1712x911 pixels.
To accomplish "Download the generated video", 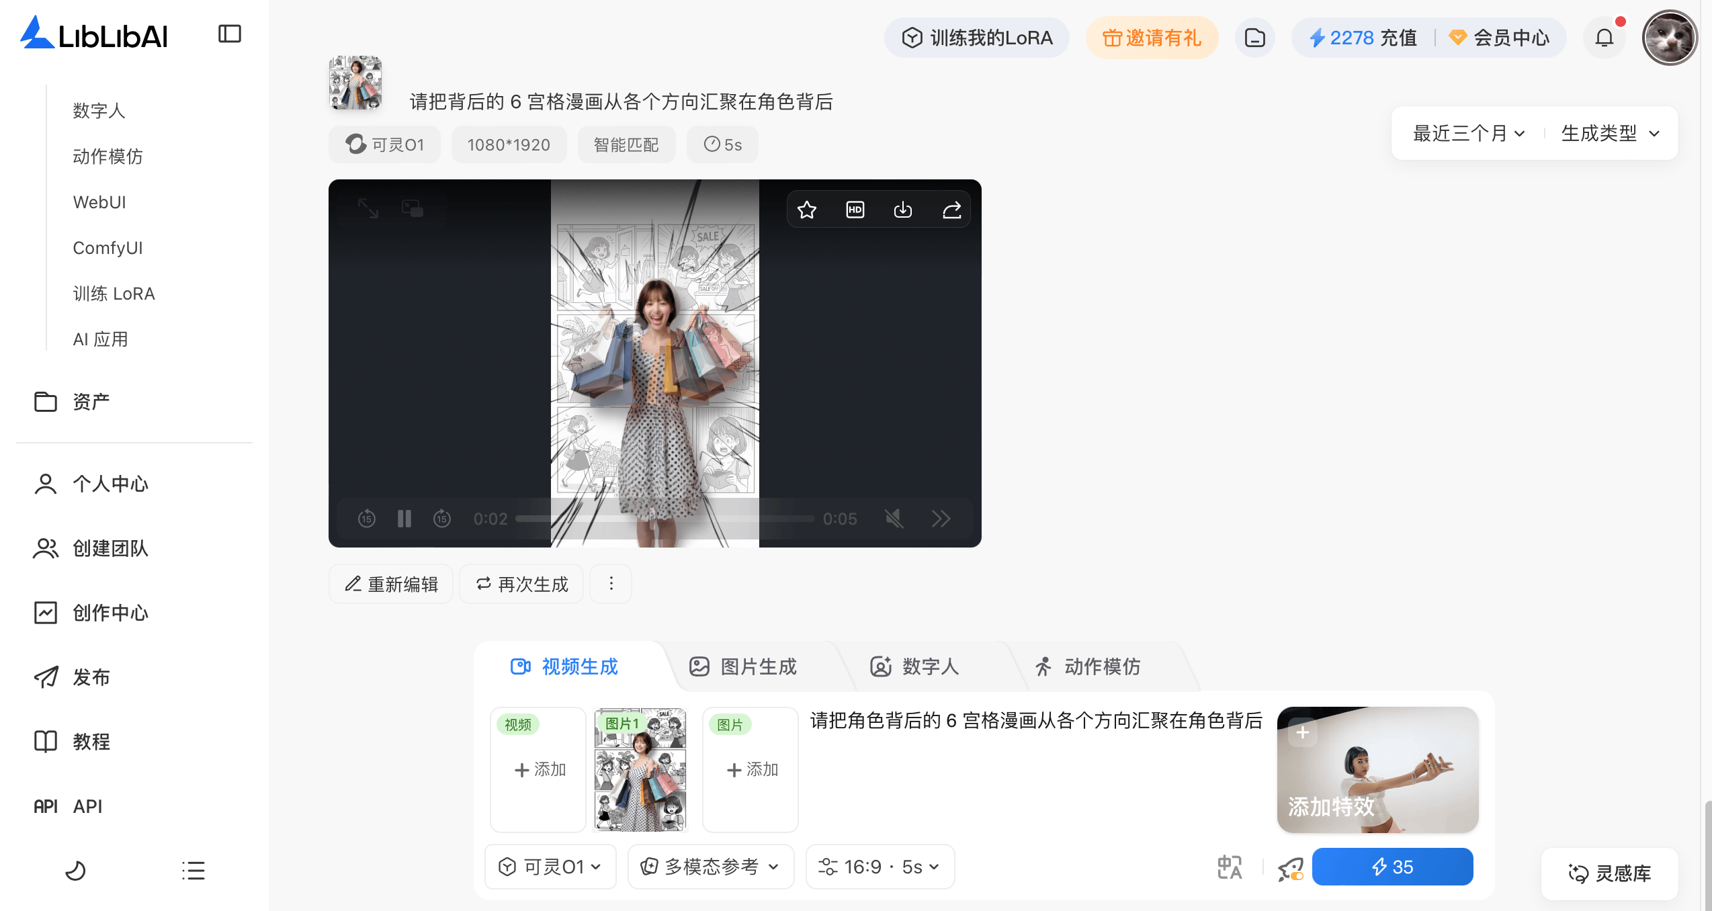I will [x=903, y=209].
